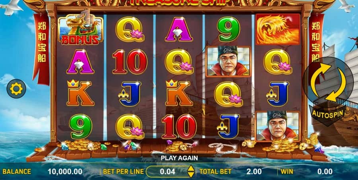
Task: Decrease bet per line with down arrow
Action: click(x=191, y=174)
